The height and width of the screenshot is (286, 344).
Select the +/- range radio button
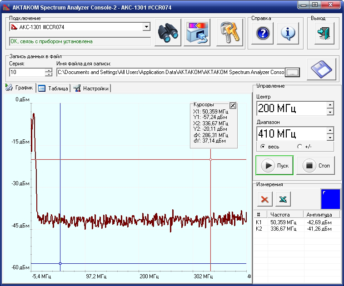coord(299,146)
